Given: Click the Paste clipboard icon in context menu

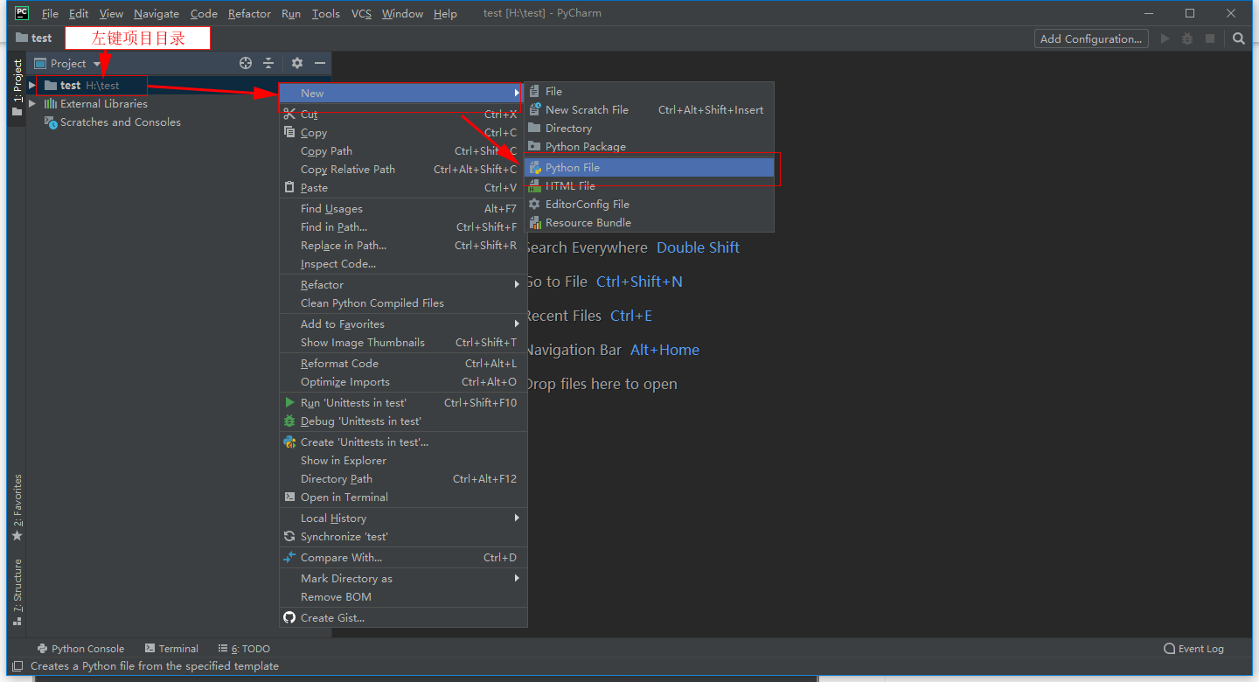Looking at the screenshot, I should [x=289, y=187].
